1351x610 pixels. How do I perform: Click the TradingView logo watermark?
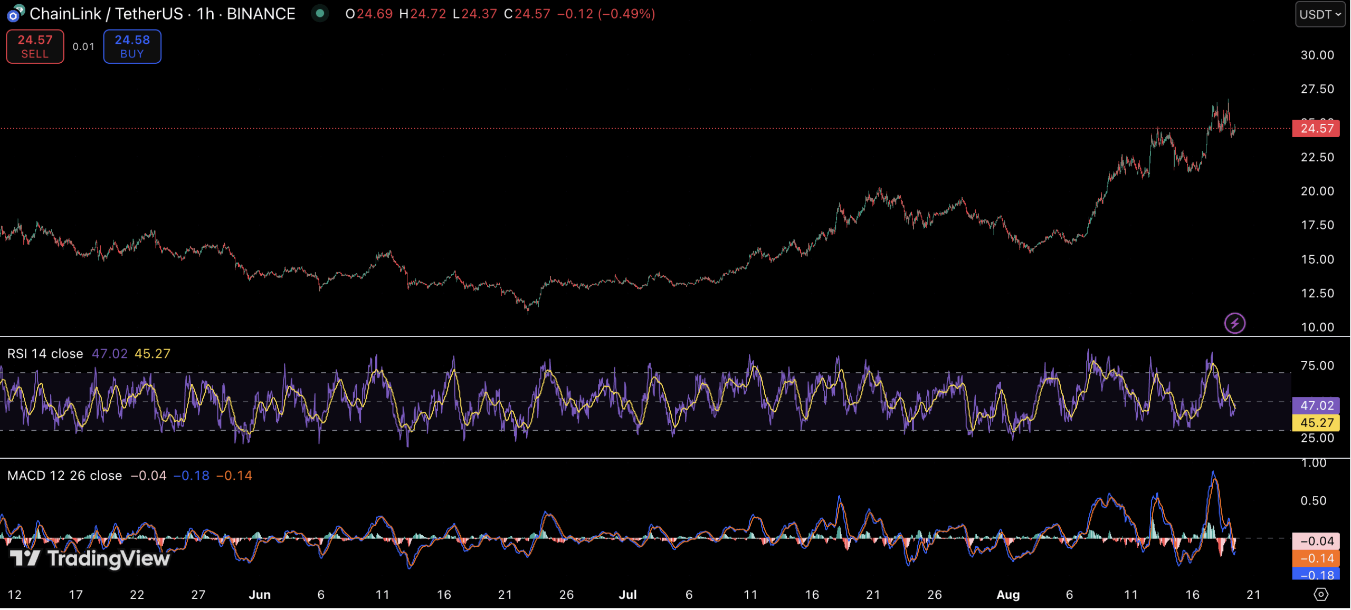[91, 558]
